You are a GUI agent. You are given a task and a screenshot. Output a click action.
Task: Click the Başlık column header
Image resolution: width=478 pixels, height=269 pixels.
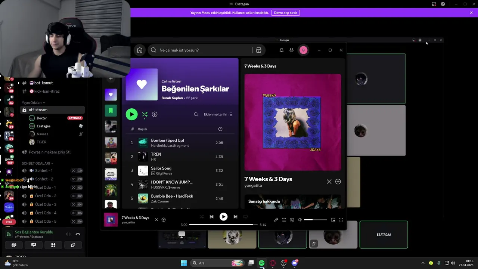pos(142,129)
